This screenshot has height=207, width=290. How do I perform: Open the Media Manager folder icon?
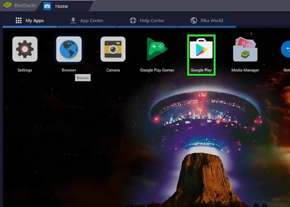(x=245, y=49)
